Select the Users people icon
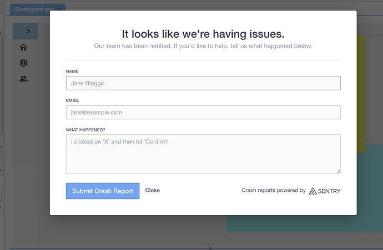The height and width of the screenshot is (250, 383). coord(23,79)
